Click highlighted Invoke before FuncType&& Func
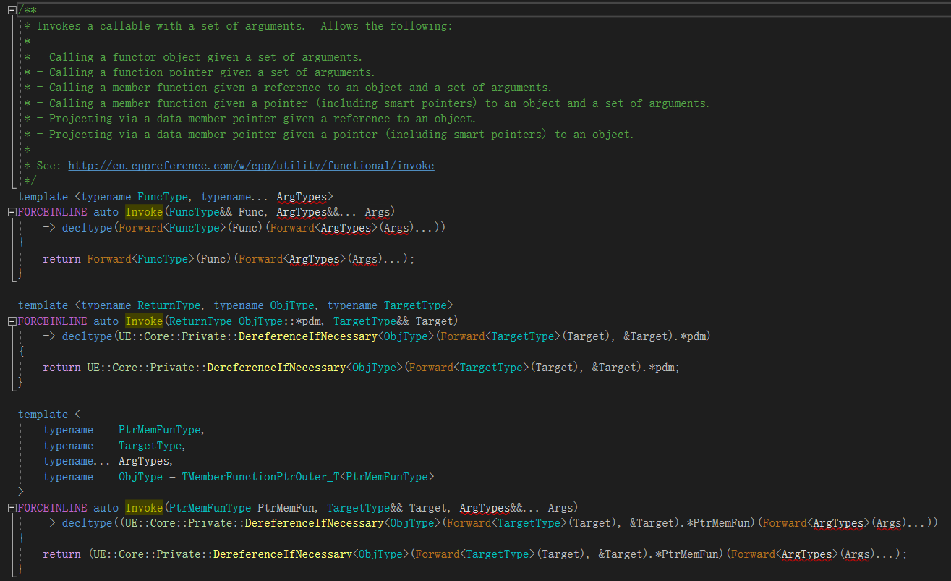 click(x=144, y=212)
